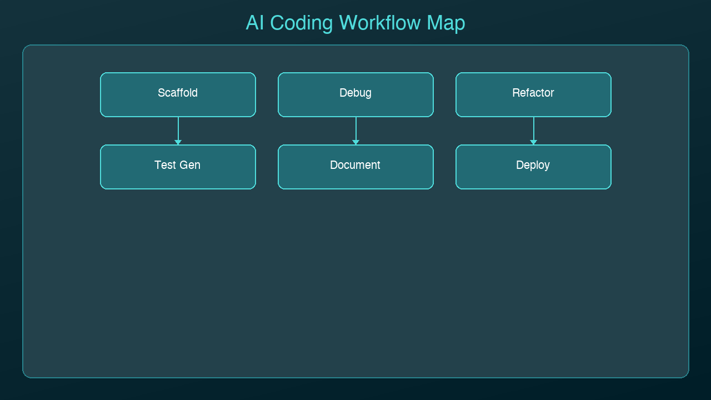Select connector line below Debug node

355,128
